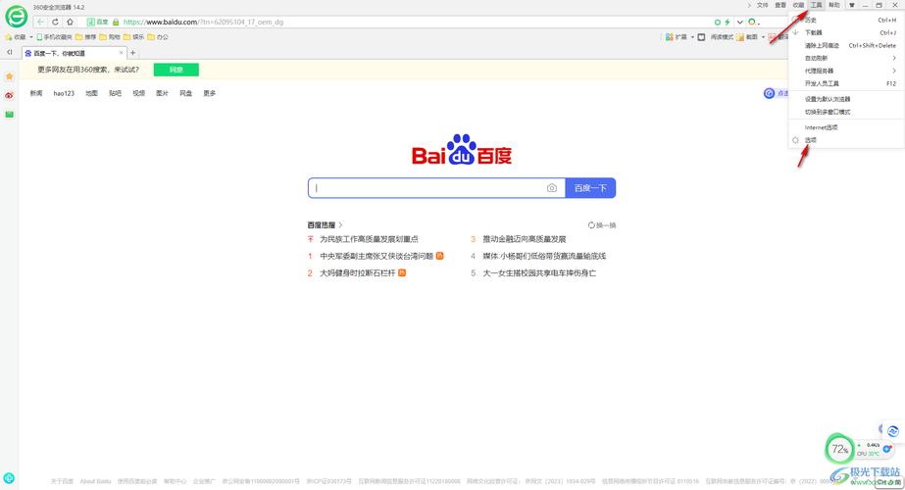This screenshot has height=490, width=905.
Task: Close the 百度一下 tab
Action: (x=123, y=53)
